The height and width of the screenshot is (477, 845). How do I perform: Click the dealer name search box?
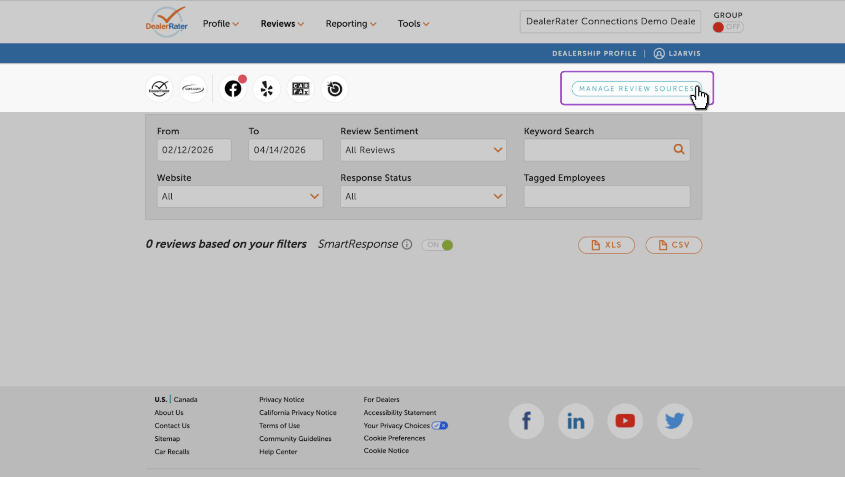point(610,22)
